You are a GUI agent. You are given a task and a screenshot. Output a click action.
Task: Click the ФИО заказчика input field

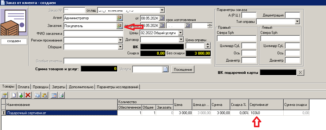click(93, 33)
